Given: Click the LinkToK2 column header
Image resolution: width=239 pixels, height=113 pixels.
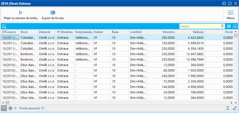Looking at the screenshot, I should [x=138, y=32].
